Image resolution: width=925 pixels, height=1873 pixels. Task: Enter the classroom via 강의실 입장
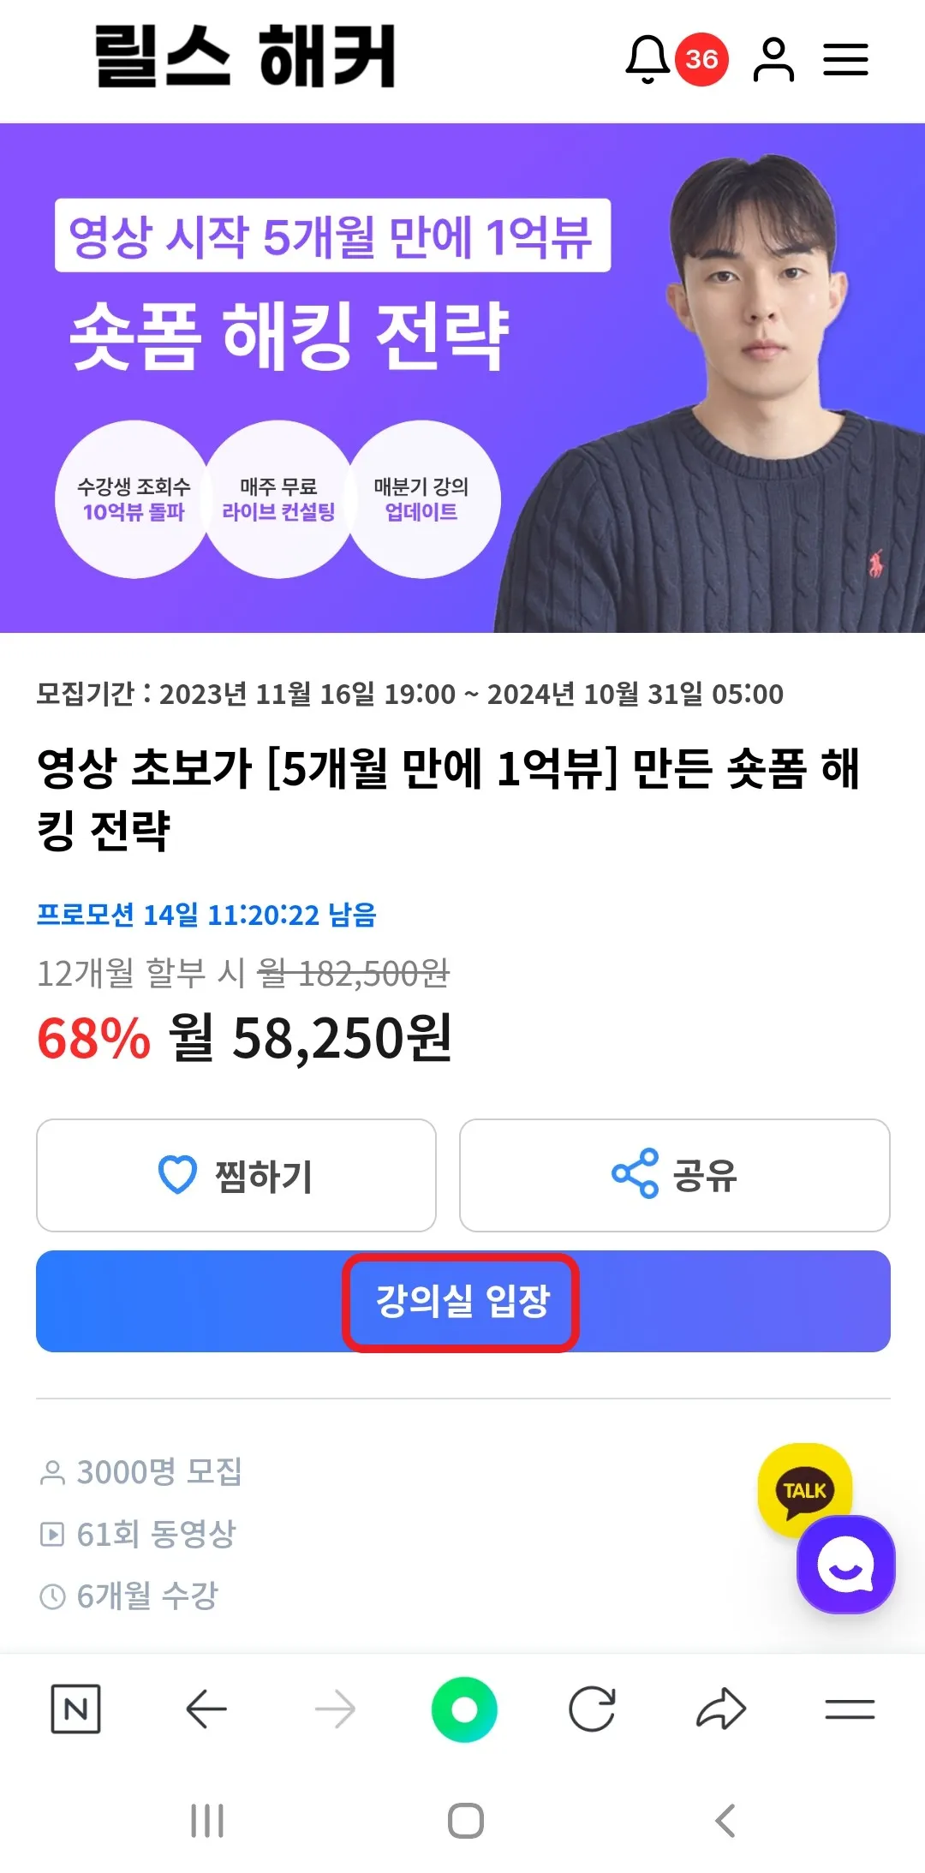(x=463, y=1301)
